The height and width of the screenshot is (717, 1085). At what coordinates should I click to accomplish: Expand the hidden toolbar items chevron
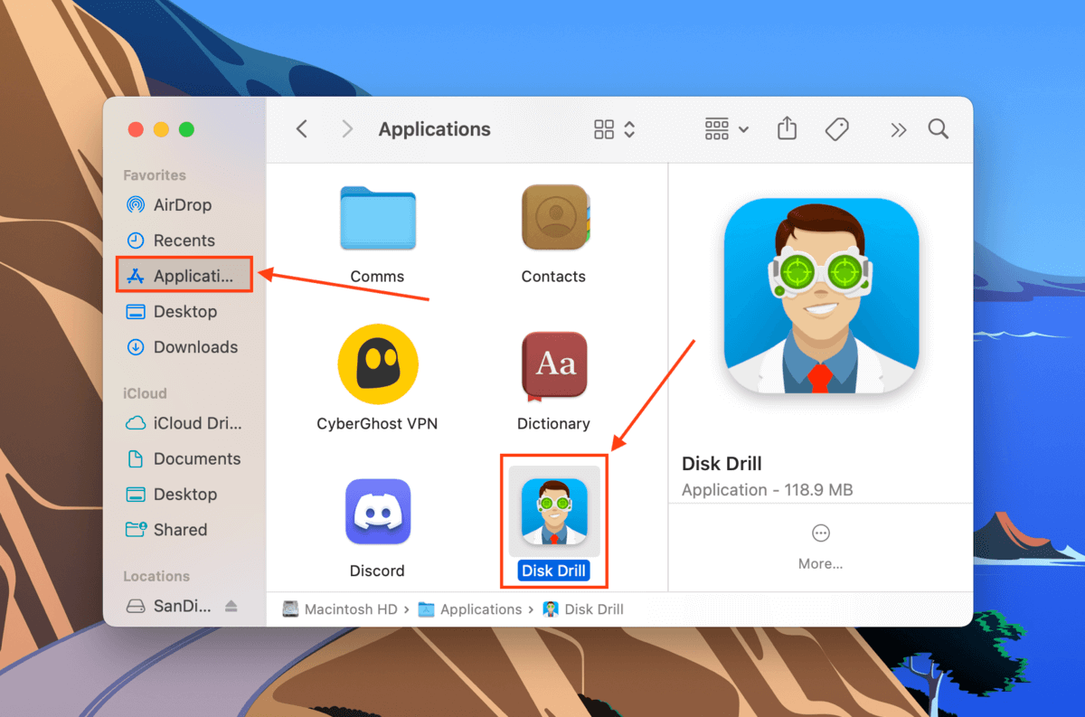coord(898,130)
